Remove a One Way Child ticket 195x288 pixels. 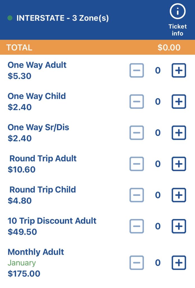[137, 102]
